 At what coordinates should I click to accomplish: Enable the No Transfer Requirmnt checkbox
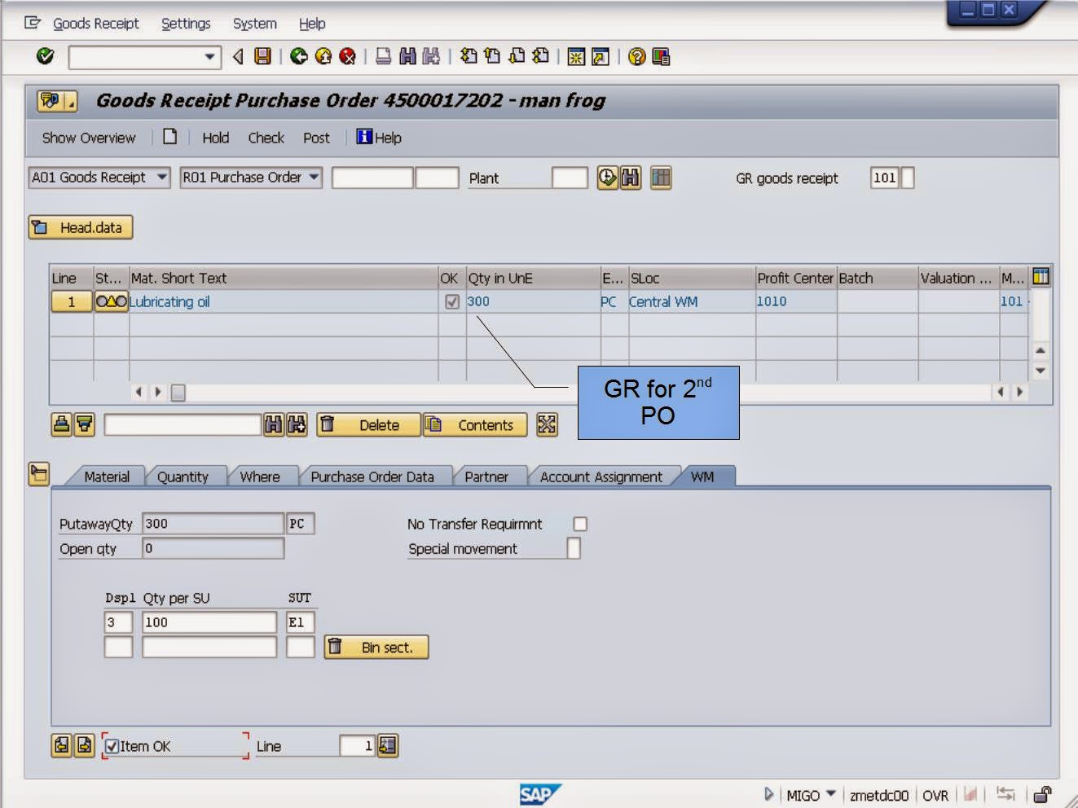pos(580,524)
